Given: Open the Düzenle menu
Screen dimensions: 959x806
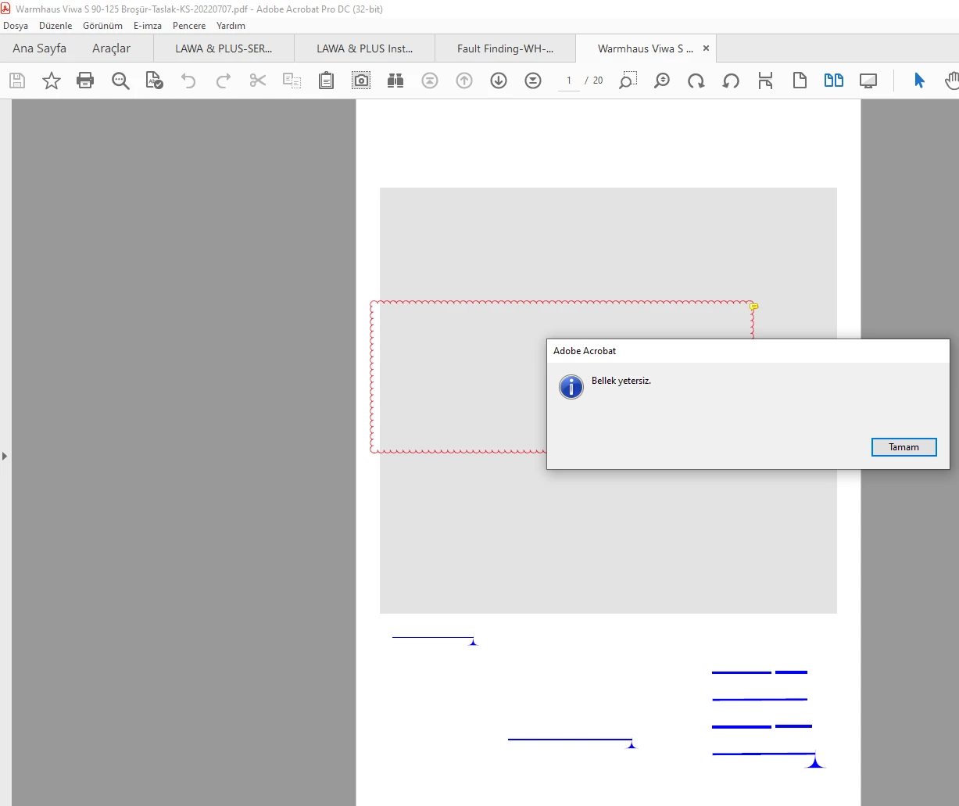Looking at the screenshot, I should (x=55, y=26).
